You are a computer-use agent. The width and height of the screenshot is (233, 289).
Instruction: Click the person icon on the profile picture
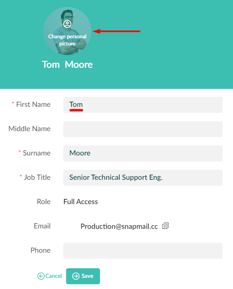coord(67,24)
